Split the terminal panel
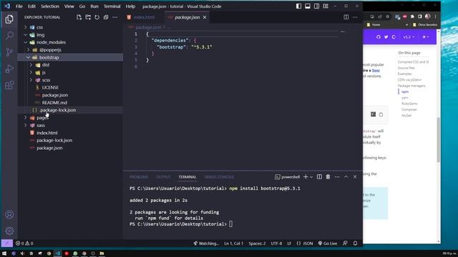The image size is (458, 257). (x=319, y=177)
